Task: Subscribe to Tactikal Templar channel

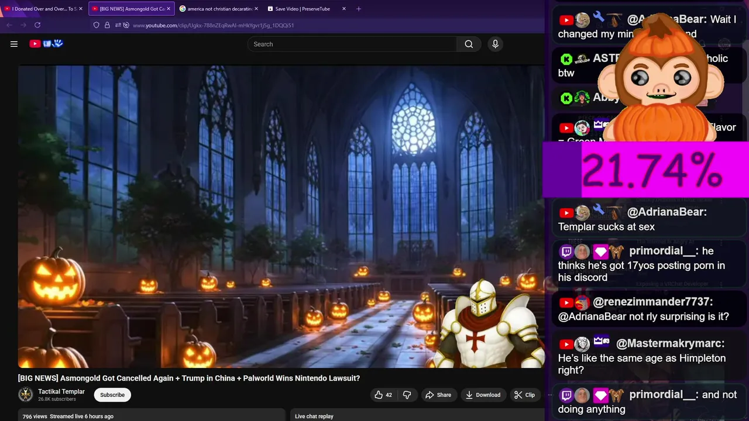Action: [x=112, y=395]
